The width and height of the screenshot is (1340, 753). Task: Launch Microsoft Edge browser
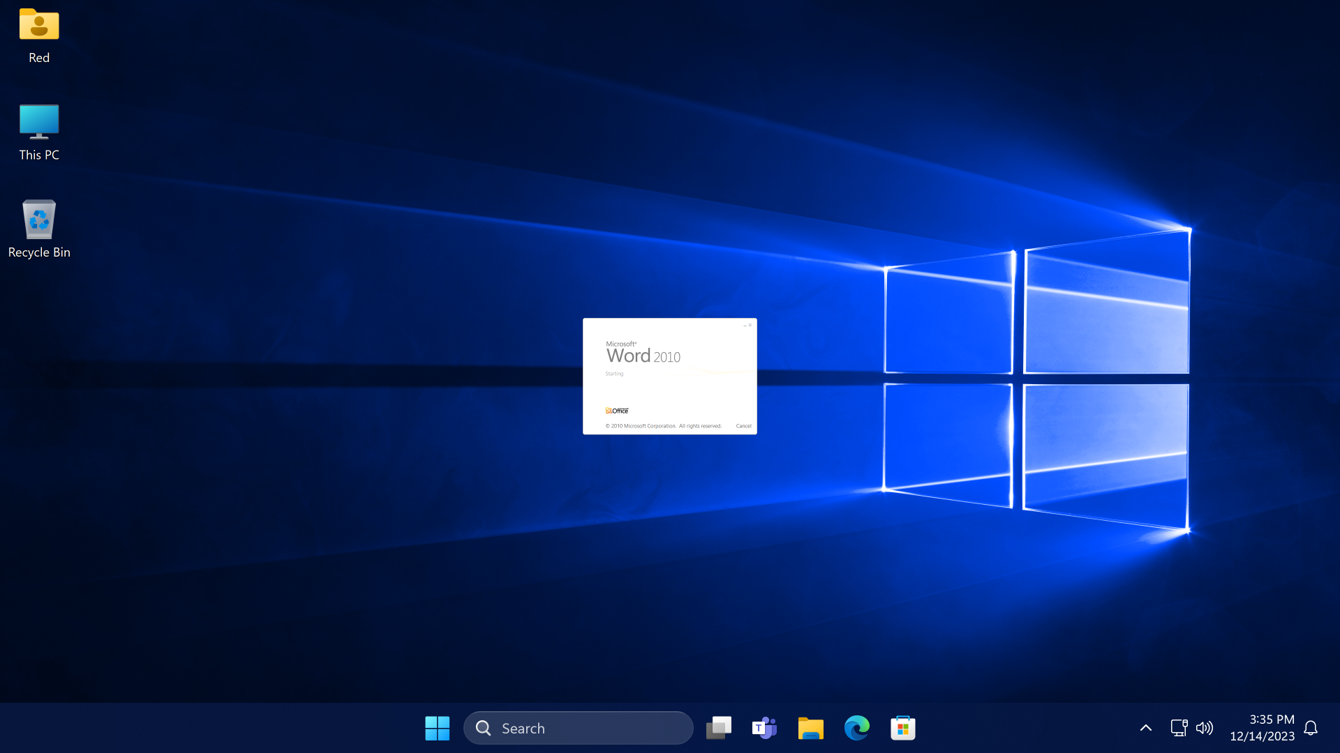tap(856, 728)
